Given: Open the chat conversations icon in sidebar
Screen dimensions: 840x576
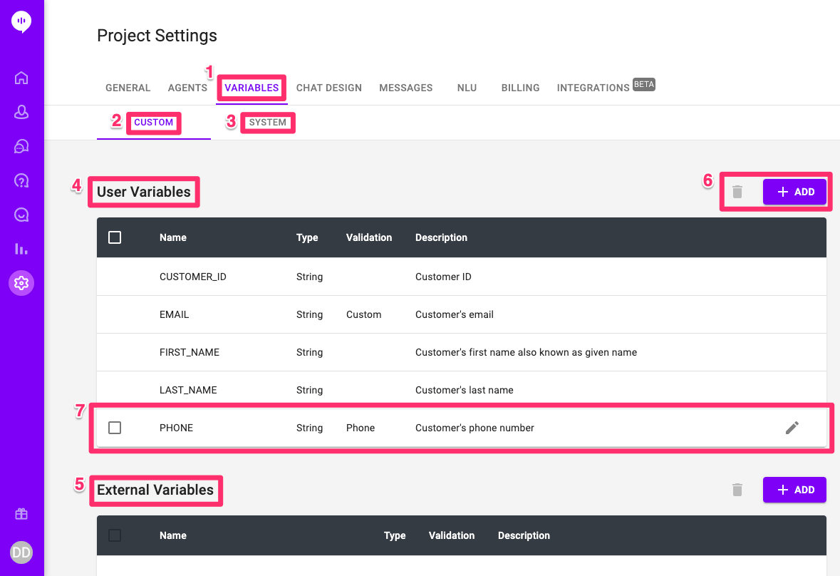Looking at the screenshot, I should pyautogui.click(x=21, y=146).
